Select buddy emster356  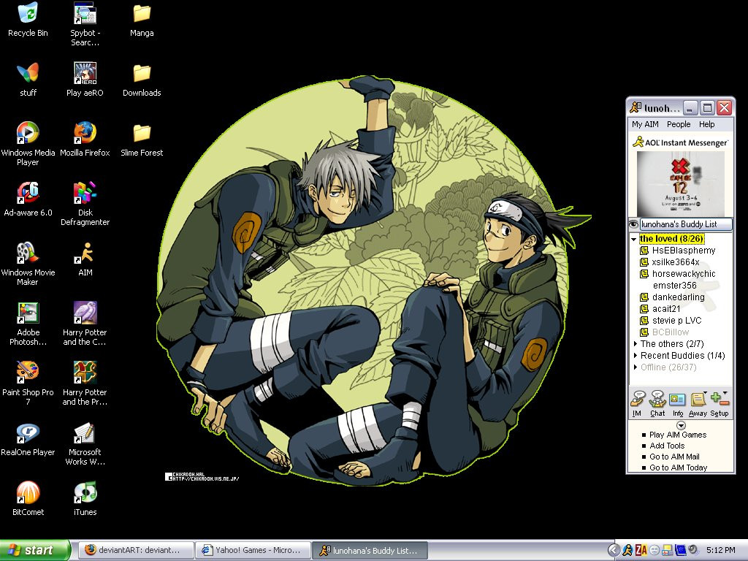(674, 286)
